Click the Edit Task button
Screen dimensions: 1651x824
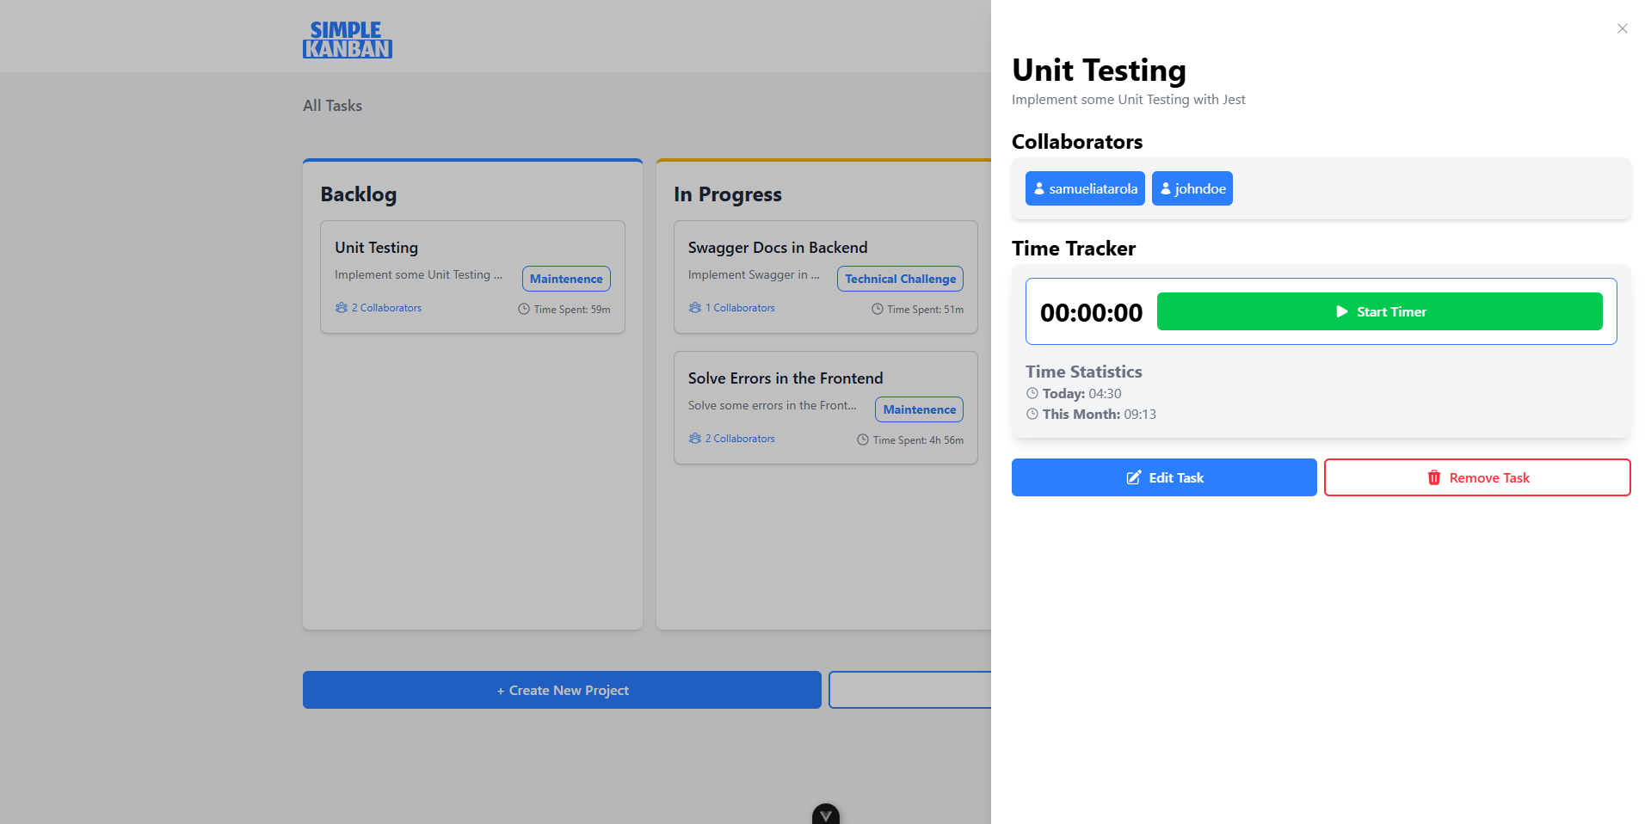point(1164,477)
